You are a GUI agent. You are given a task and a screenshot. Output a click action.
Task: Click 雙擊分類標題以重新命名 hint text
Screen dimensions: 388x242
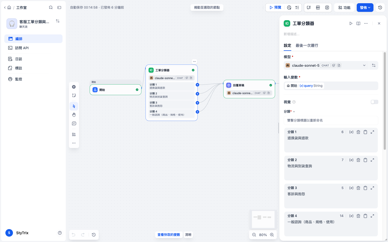click(305, 120)
